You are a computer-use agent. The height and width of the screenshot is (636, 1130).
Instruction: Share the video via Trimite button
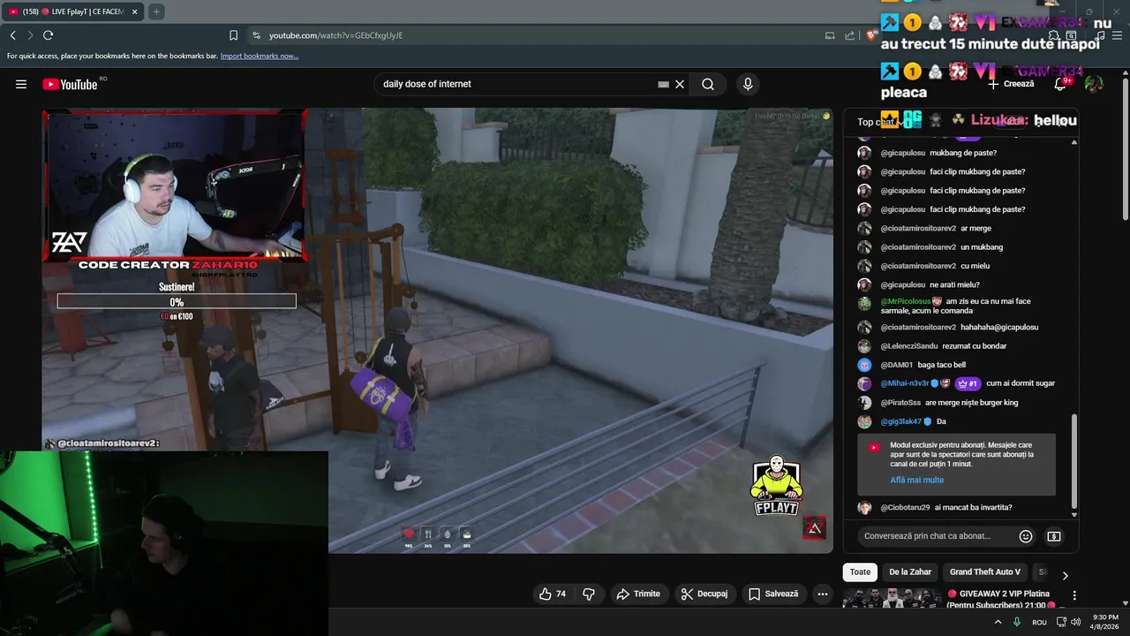pyautogui.click(x=638, y=594)
